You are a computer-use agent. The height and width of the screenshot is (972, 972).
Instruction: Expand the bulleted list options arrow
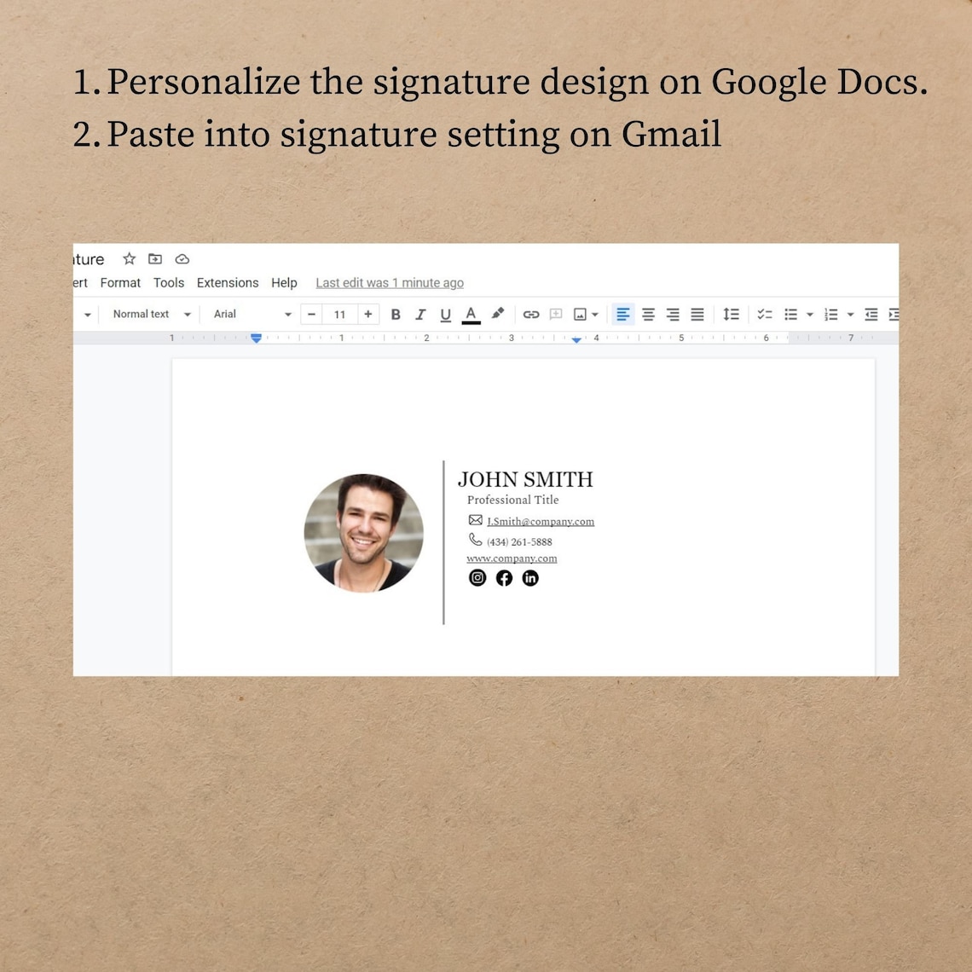808,314
